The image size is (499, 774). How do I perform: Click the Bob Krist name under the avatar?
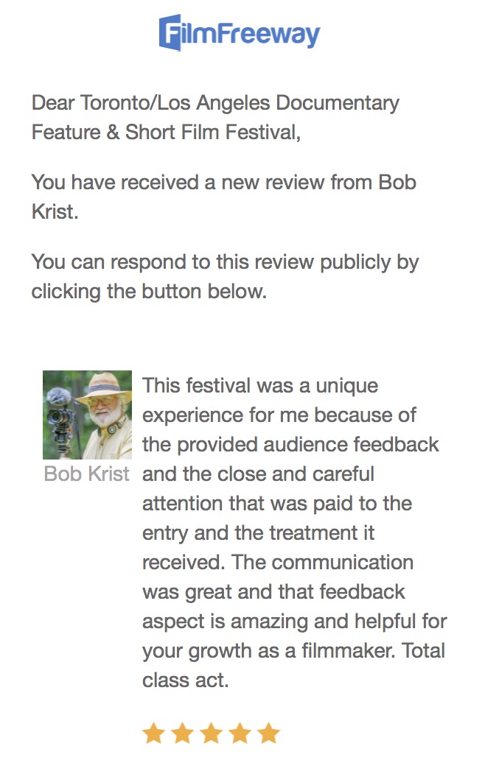[87, 474]
